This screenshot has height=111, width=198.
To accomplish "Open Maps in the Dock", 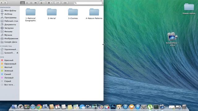I will (76, 107).
